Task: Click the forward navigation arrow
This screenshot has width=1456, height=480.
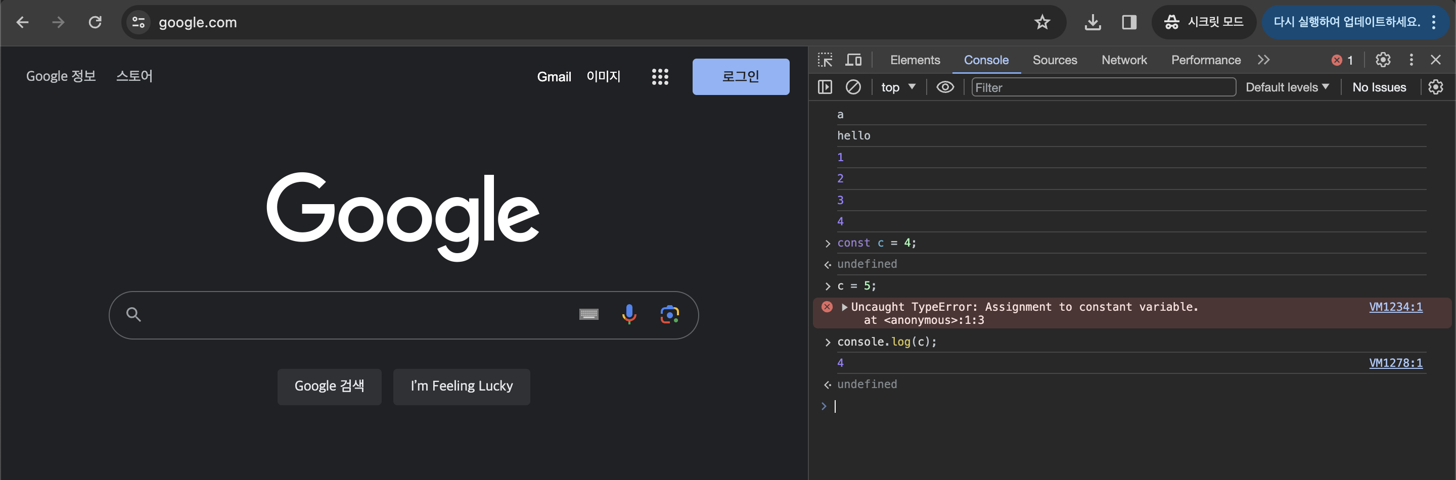Action: point(58,22)
